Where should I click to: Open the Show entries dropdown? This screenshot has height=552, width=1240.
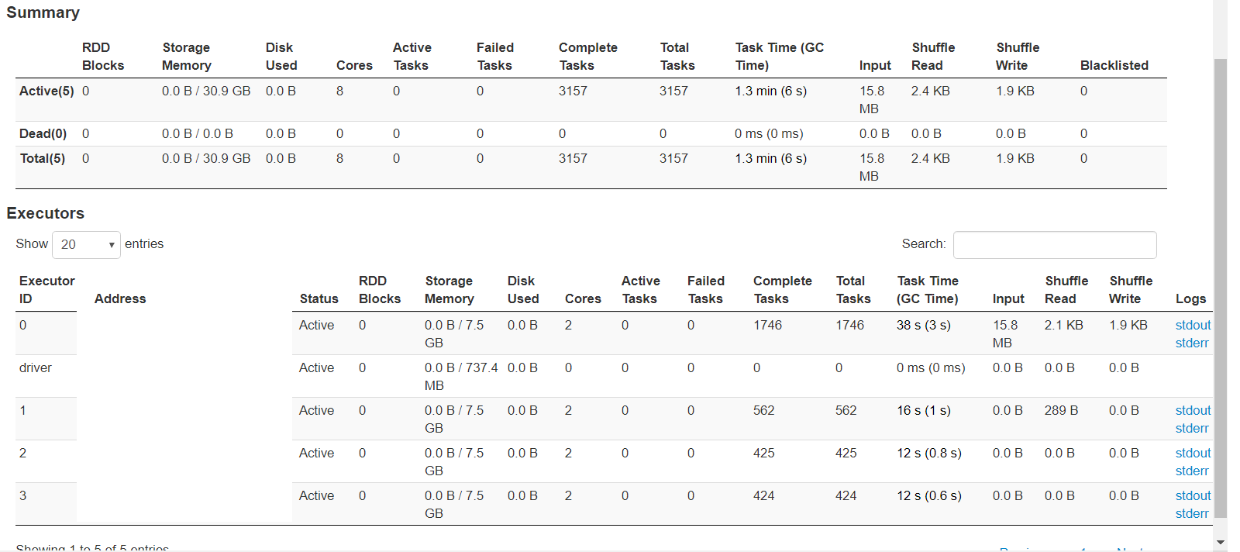86,245
